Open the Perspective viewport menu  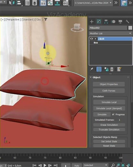pos(13,20)
